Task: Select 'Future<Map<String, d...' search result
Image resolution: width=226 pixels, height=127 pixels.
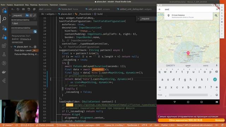Action: tap(26, 54)
